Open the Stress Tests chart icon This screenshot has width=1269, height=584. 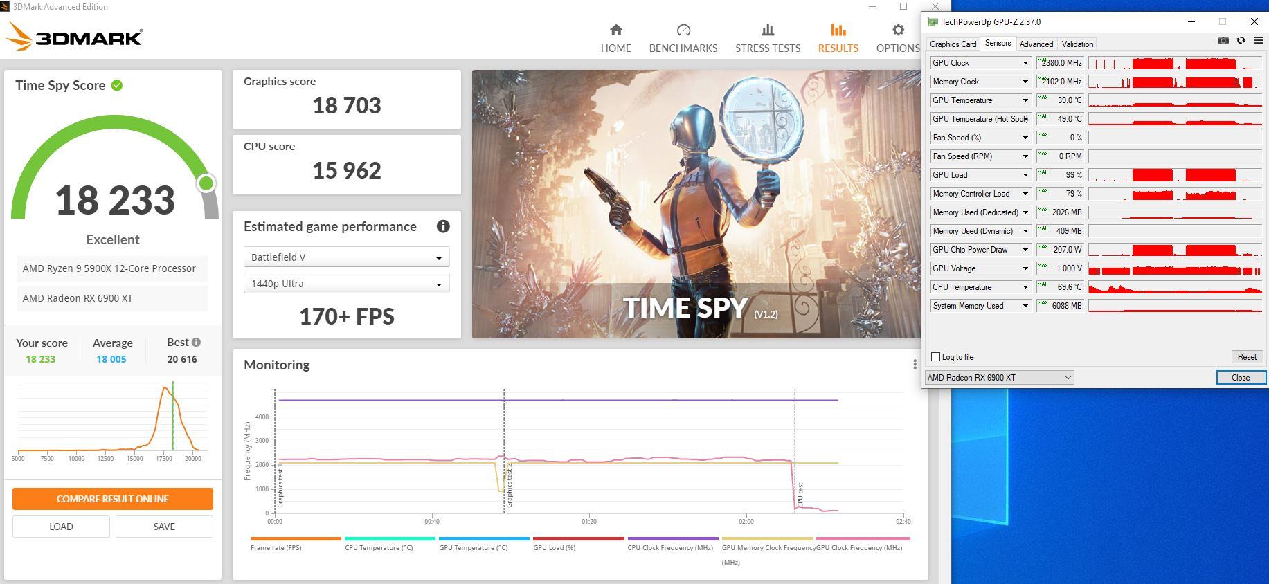[767, 30]
